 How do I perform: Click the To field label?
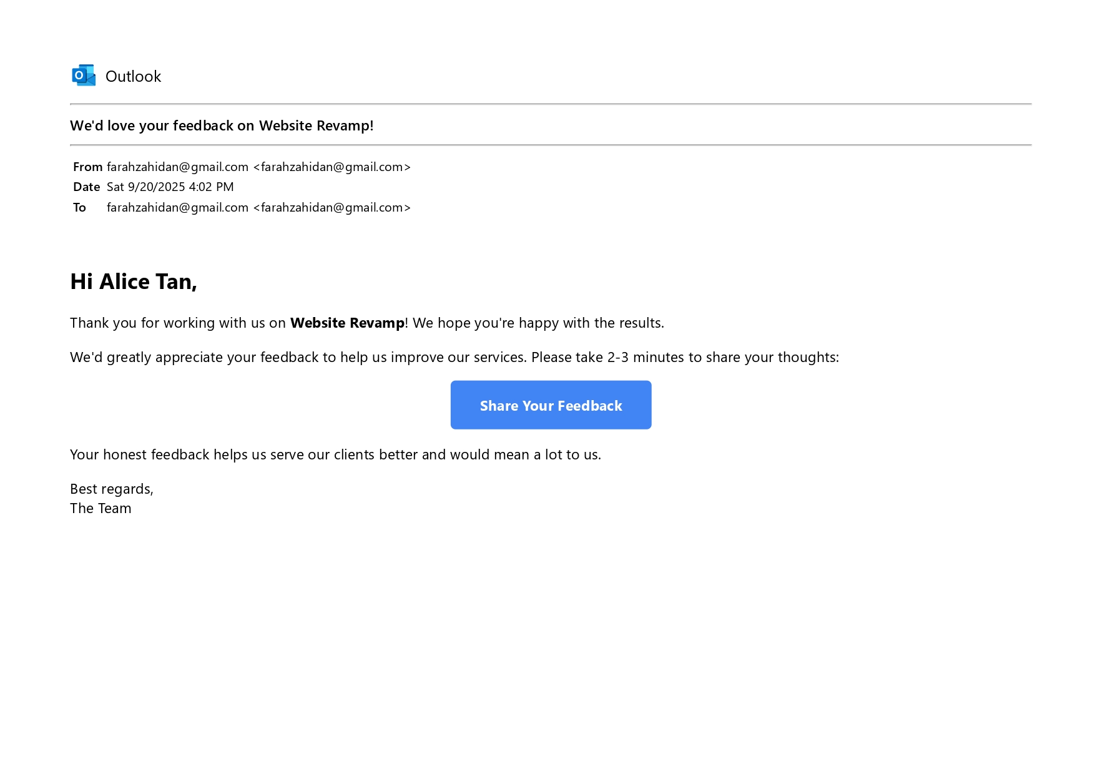[79, 207]
